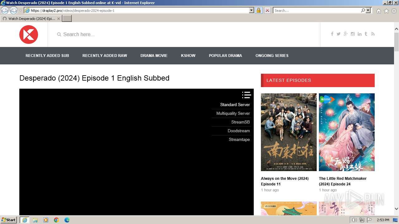Open a new blank browser tab

tap(67, 19)
